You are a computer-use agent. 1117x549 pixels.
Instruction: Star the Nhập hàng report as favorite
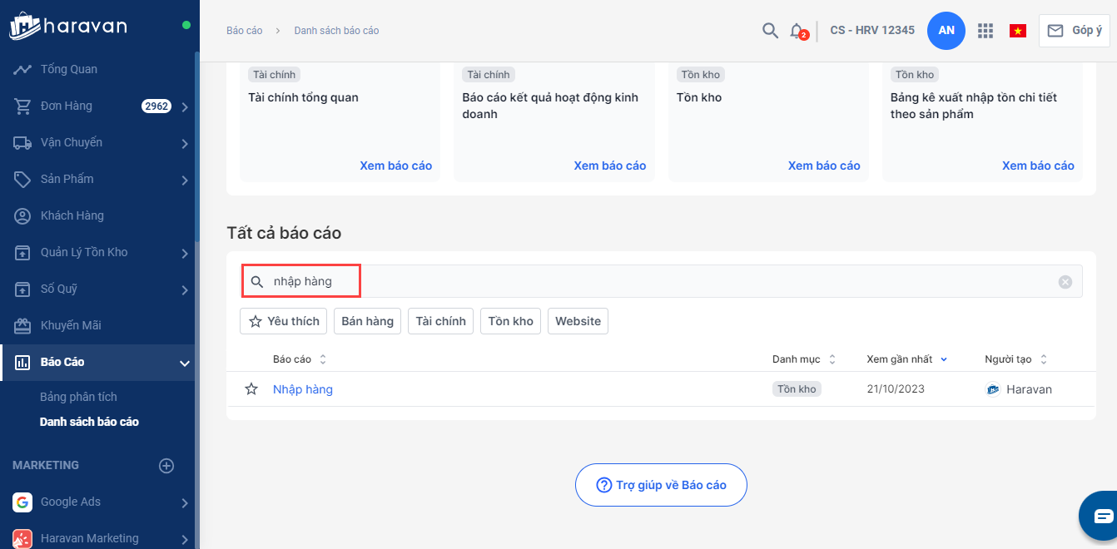coord(251,389)
